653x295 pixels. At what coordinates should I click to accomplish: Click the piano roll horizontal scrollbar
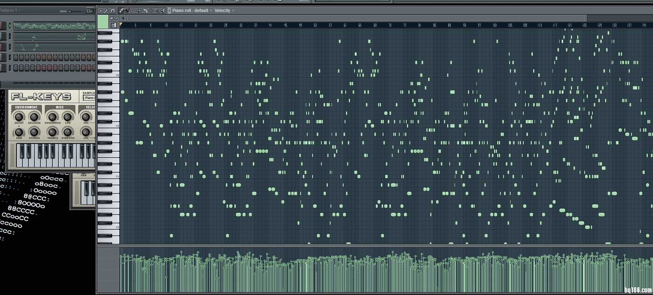tap(357, 18)
